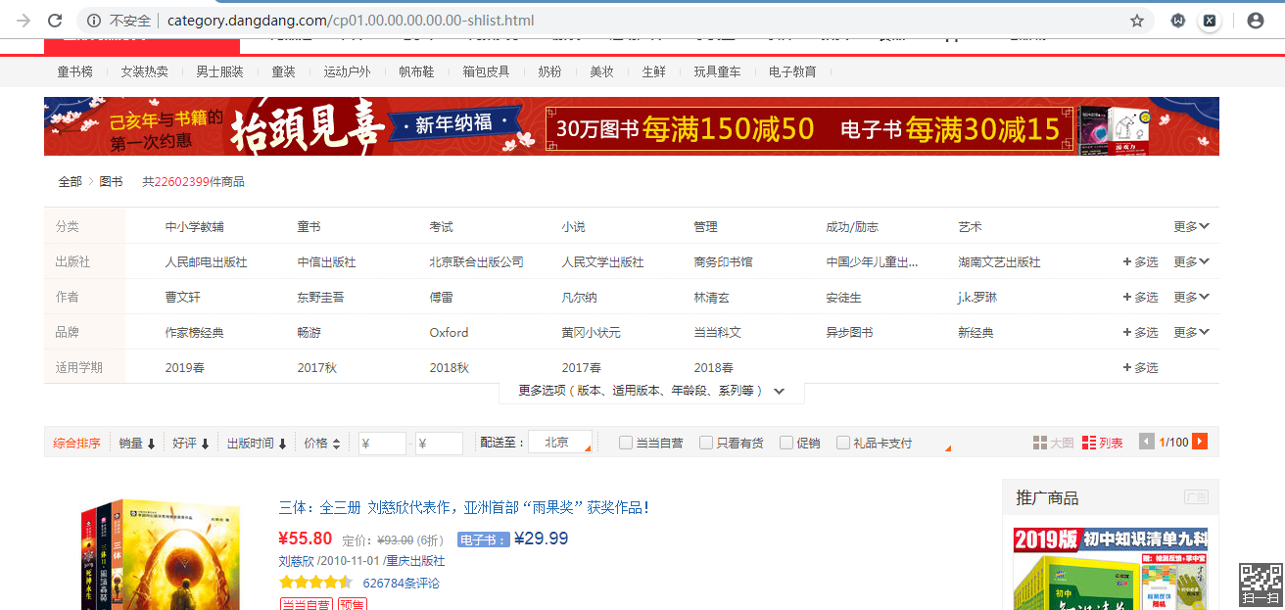The height and width of the screenshot is (610, 1285).
Task: Filter by brand Oxford
Action: [x=449, y=332]
